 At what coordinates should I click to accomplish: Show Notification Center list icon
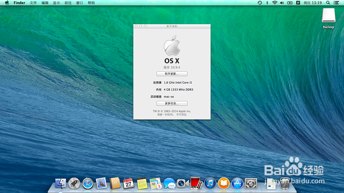click(336, 3)
